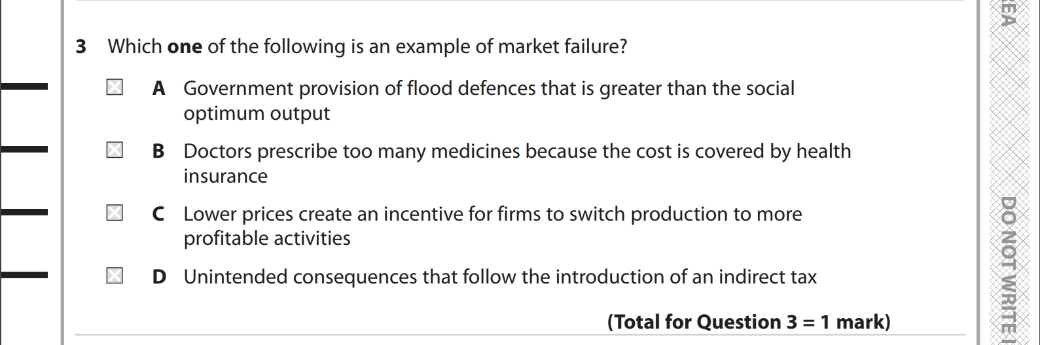Check the box for answer D
This screenshot has width=1040, height=345.
pyautogui.click(x=115, y=276)
